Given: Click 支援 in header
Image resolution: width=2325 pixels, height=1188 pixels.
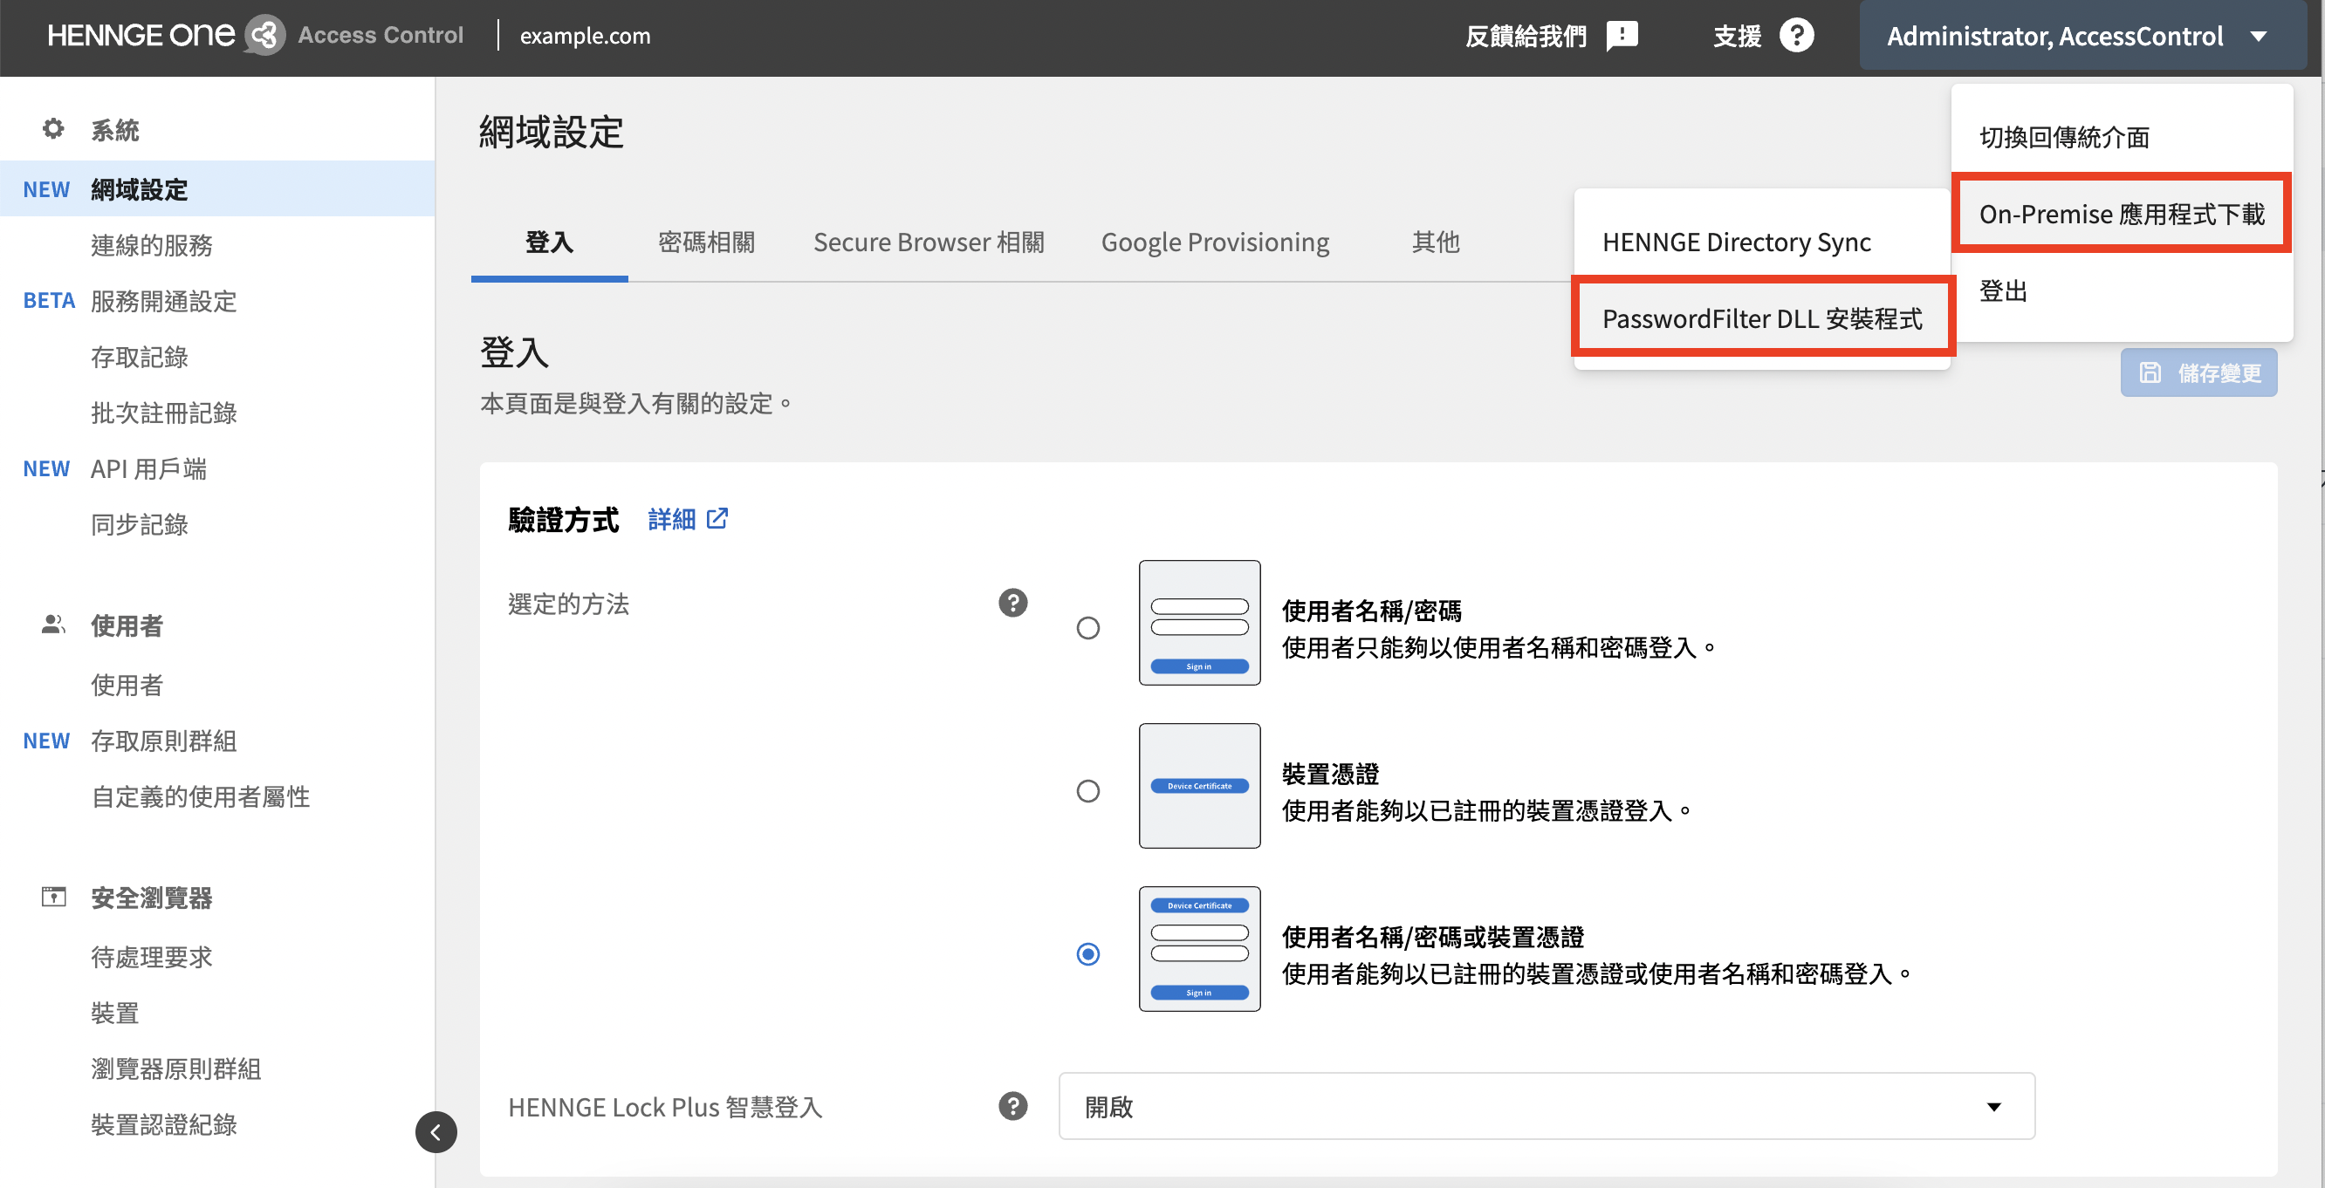Looking at the screenshot, I should 1738,36.
